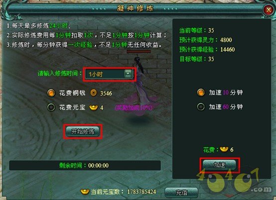Image resolution: width=276 pixels, height=200 pixels.
Task: Click the 奖励加成10% bonus text
Action: pos(133,108)
